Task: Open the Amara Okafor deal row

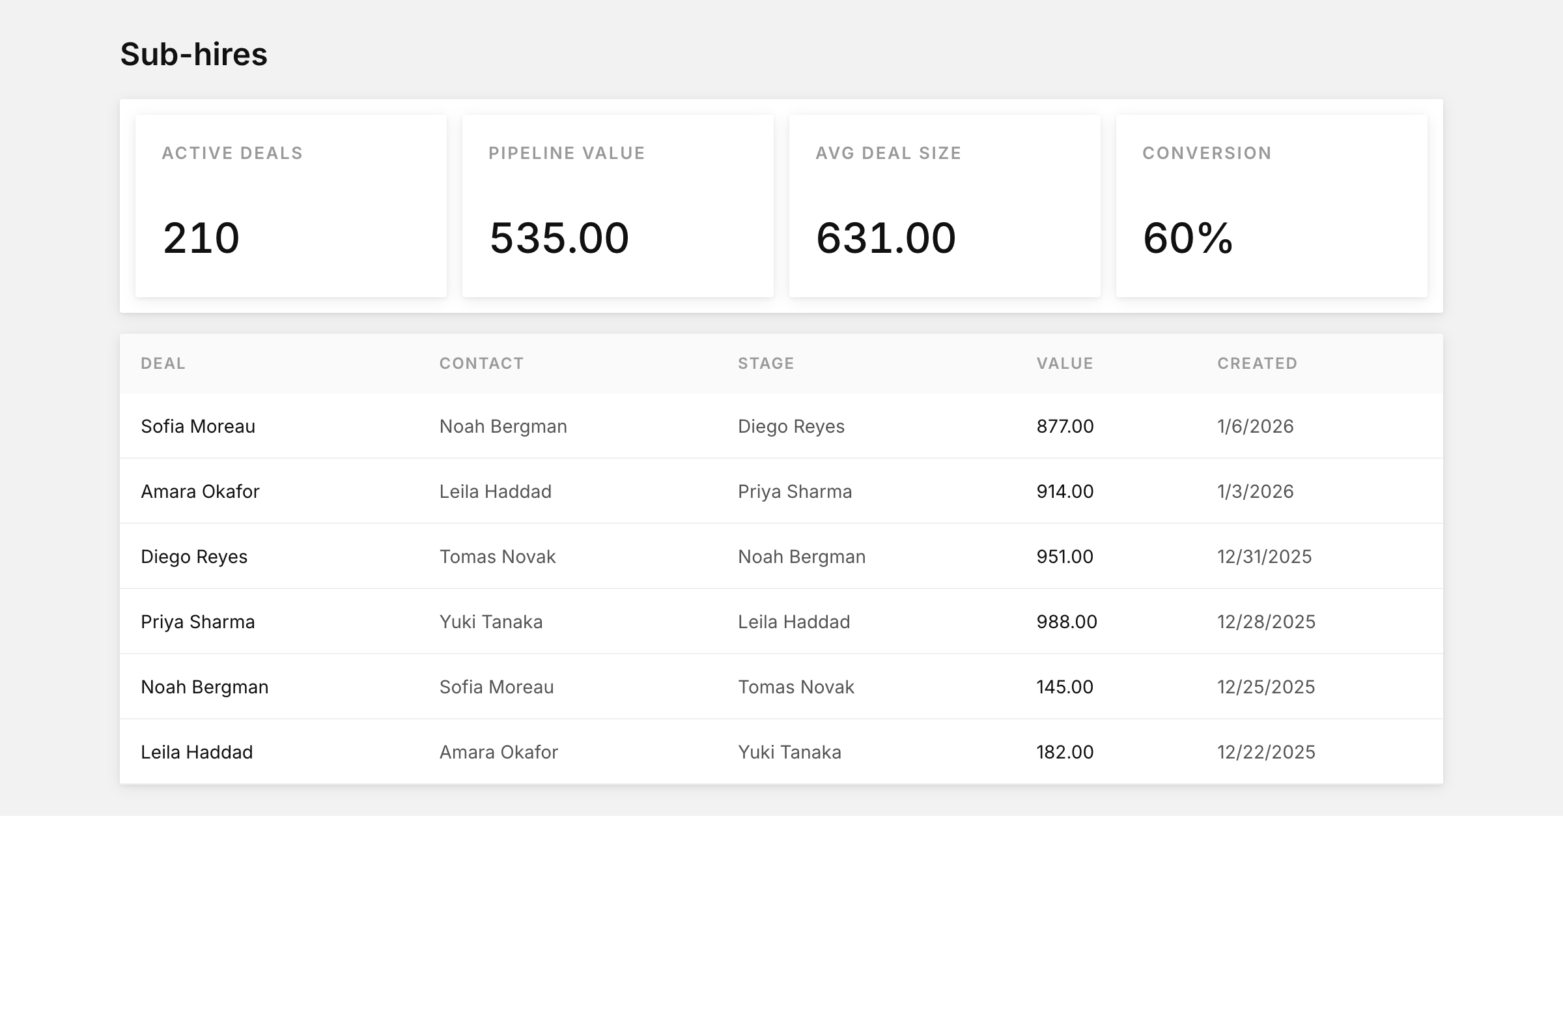Action: coord(781,491)
